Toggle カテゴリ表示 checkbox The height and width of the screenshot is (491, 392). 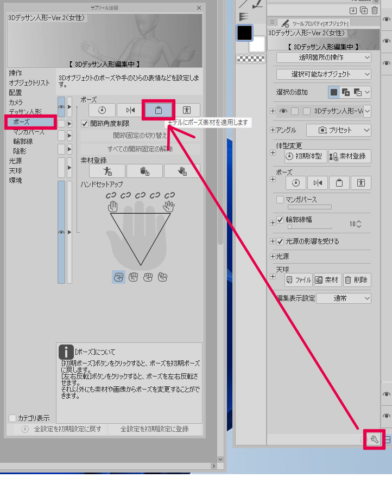tap(12, 418)
